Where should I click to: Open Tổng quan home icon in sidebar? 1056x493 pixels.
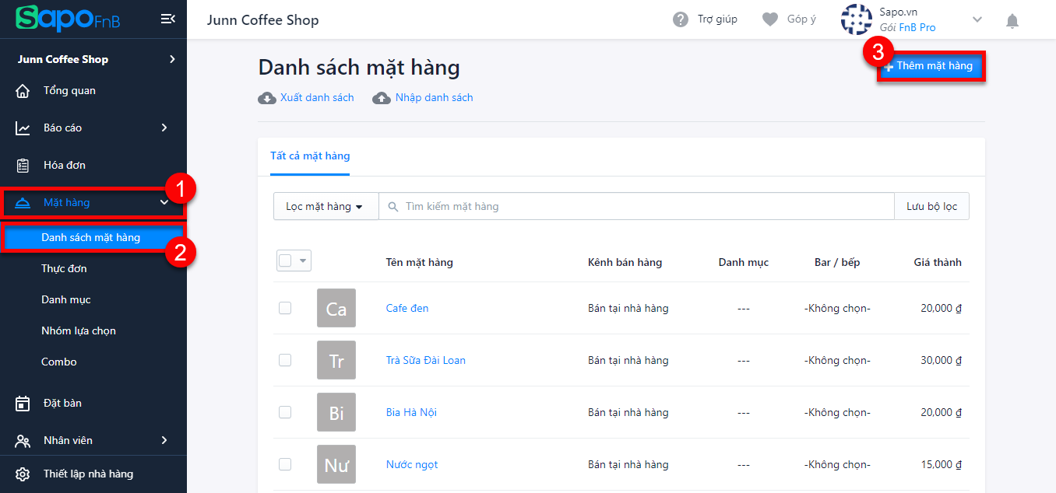23,91
